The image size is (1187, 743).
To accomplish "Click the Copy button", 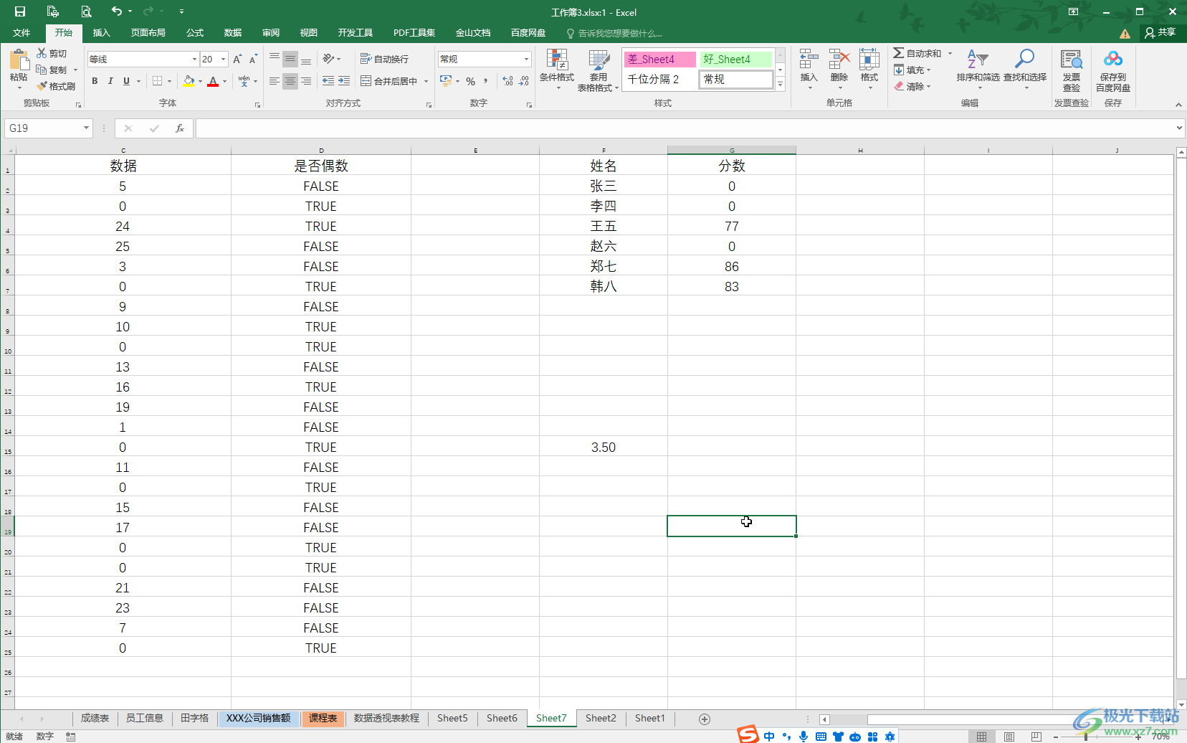I will pyautogui.click(x=52, y=70).
